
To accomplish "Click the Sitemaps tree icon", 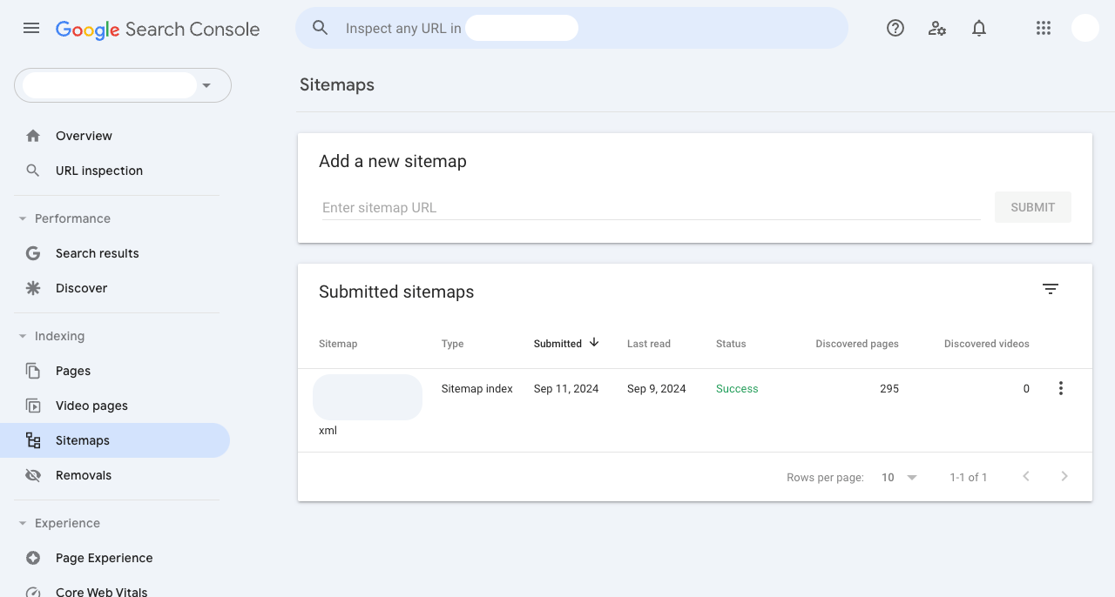I will (33, 440).
